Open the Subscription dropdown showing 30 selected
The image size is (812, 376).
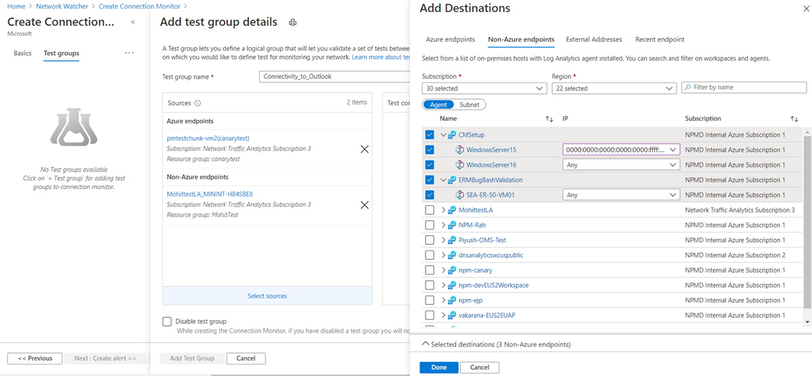484,88
